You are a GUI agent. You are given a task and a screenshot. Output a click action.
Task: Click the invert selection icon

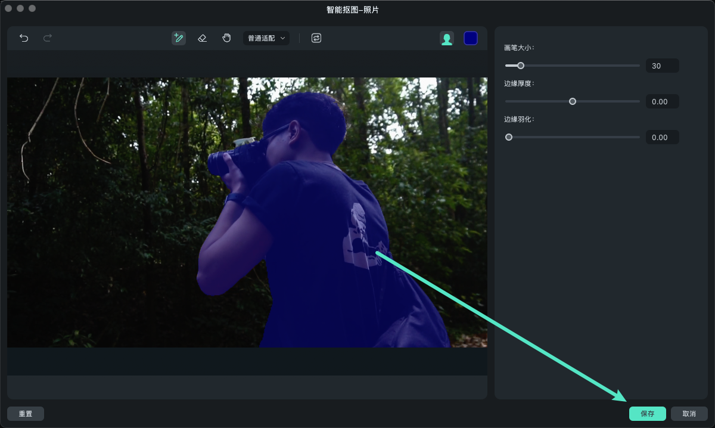tap(316, 38)
